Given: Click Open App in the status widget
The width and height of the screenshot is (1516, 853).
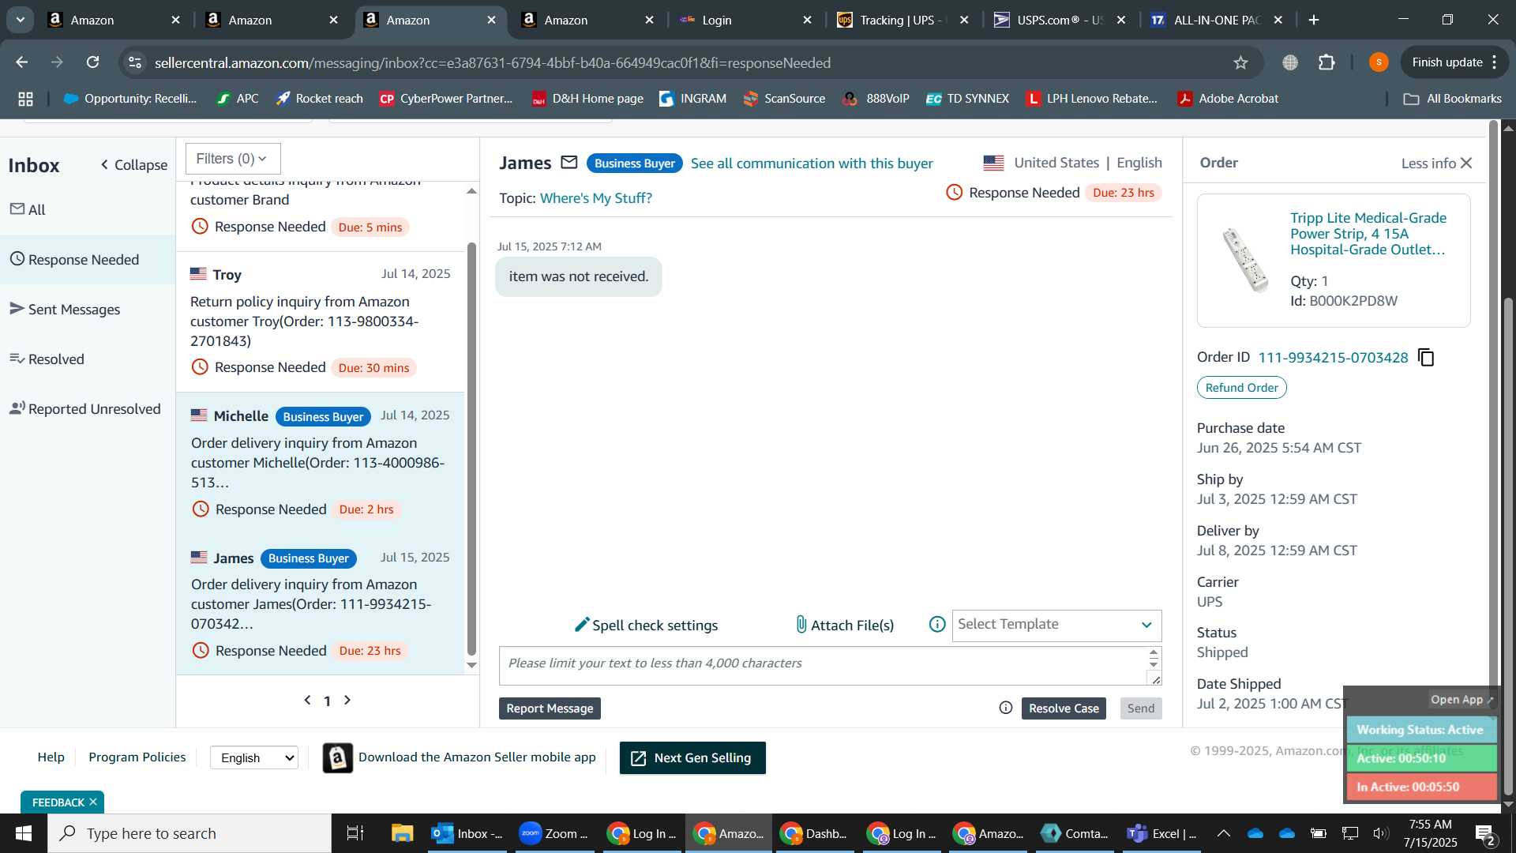Looking at the screenshot, I should [1462, 699].
